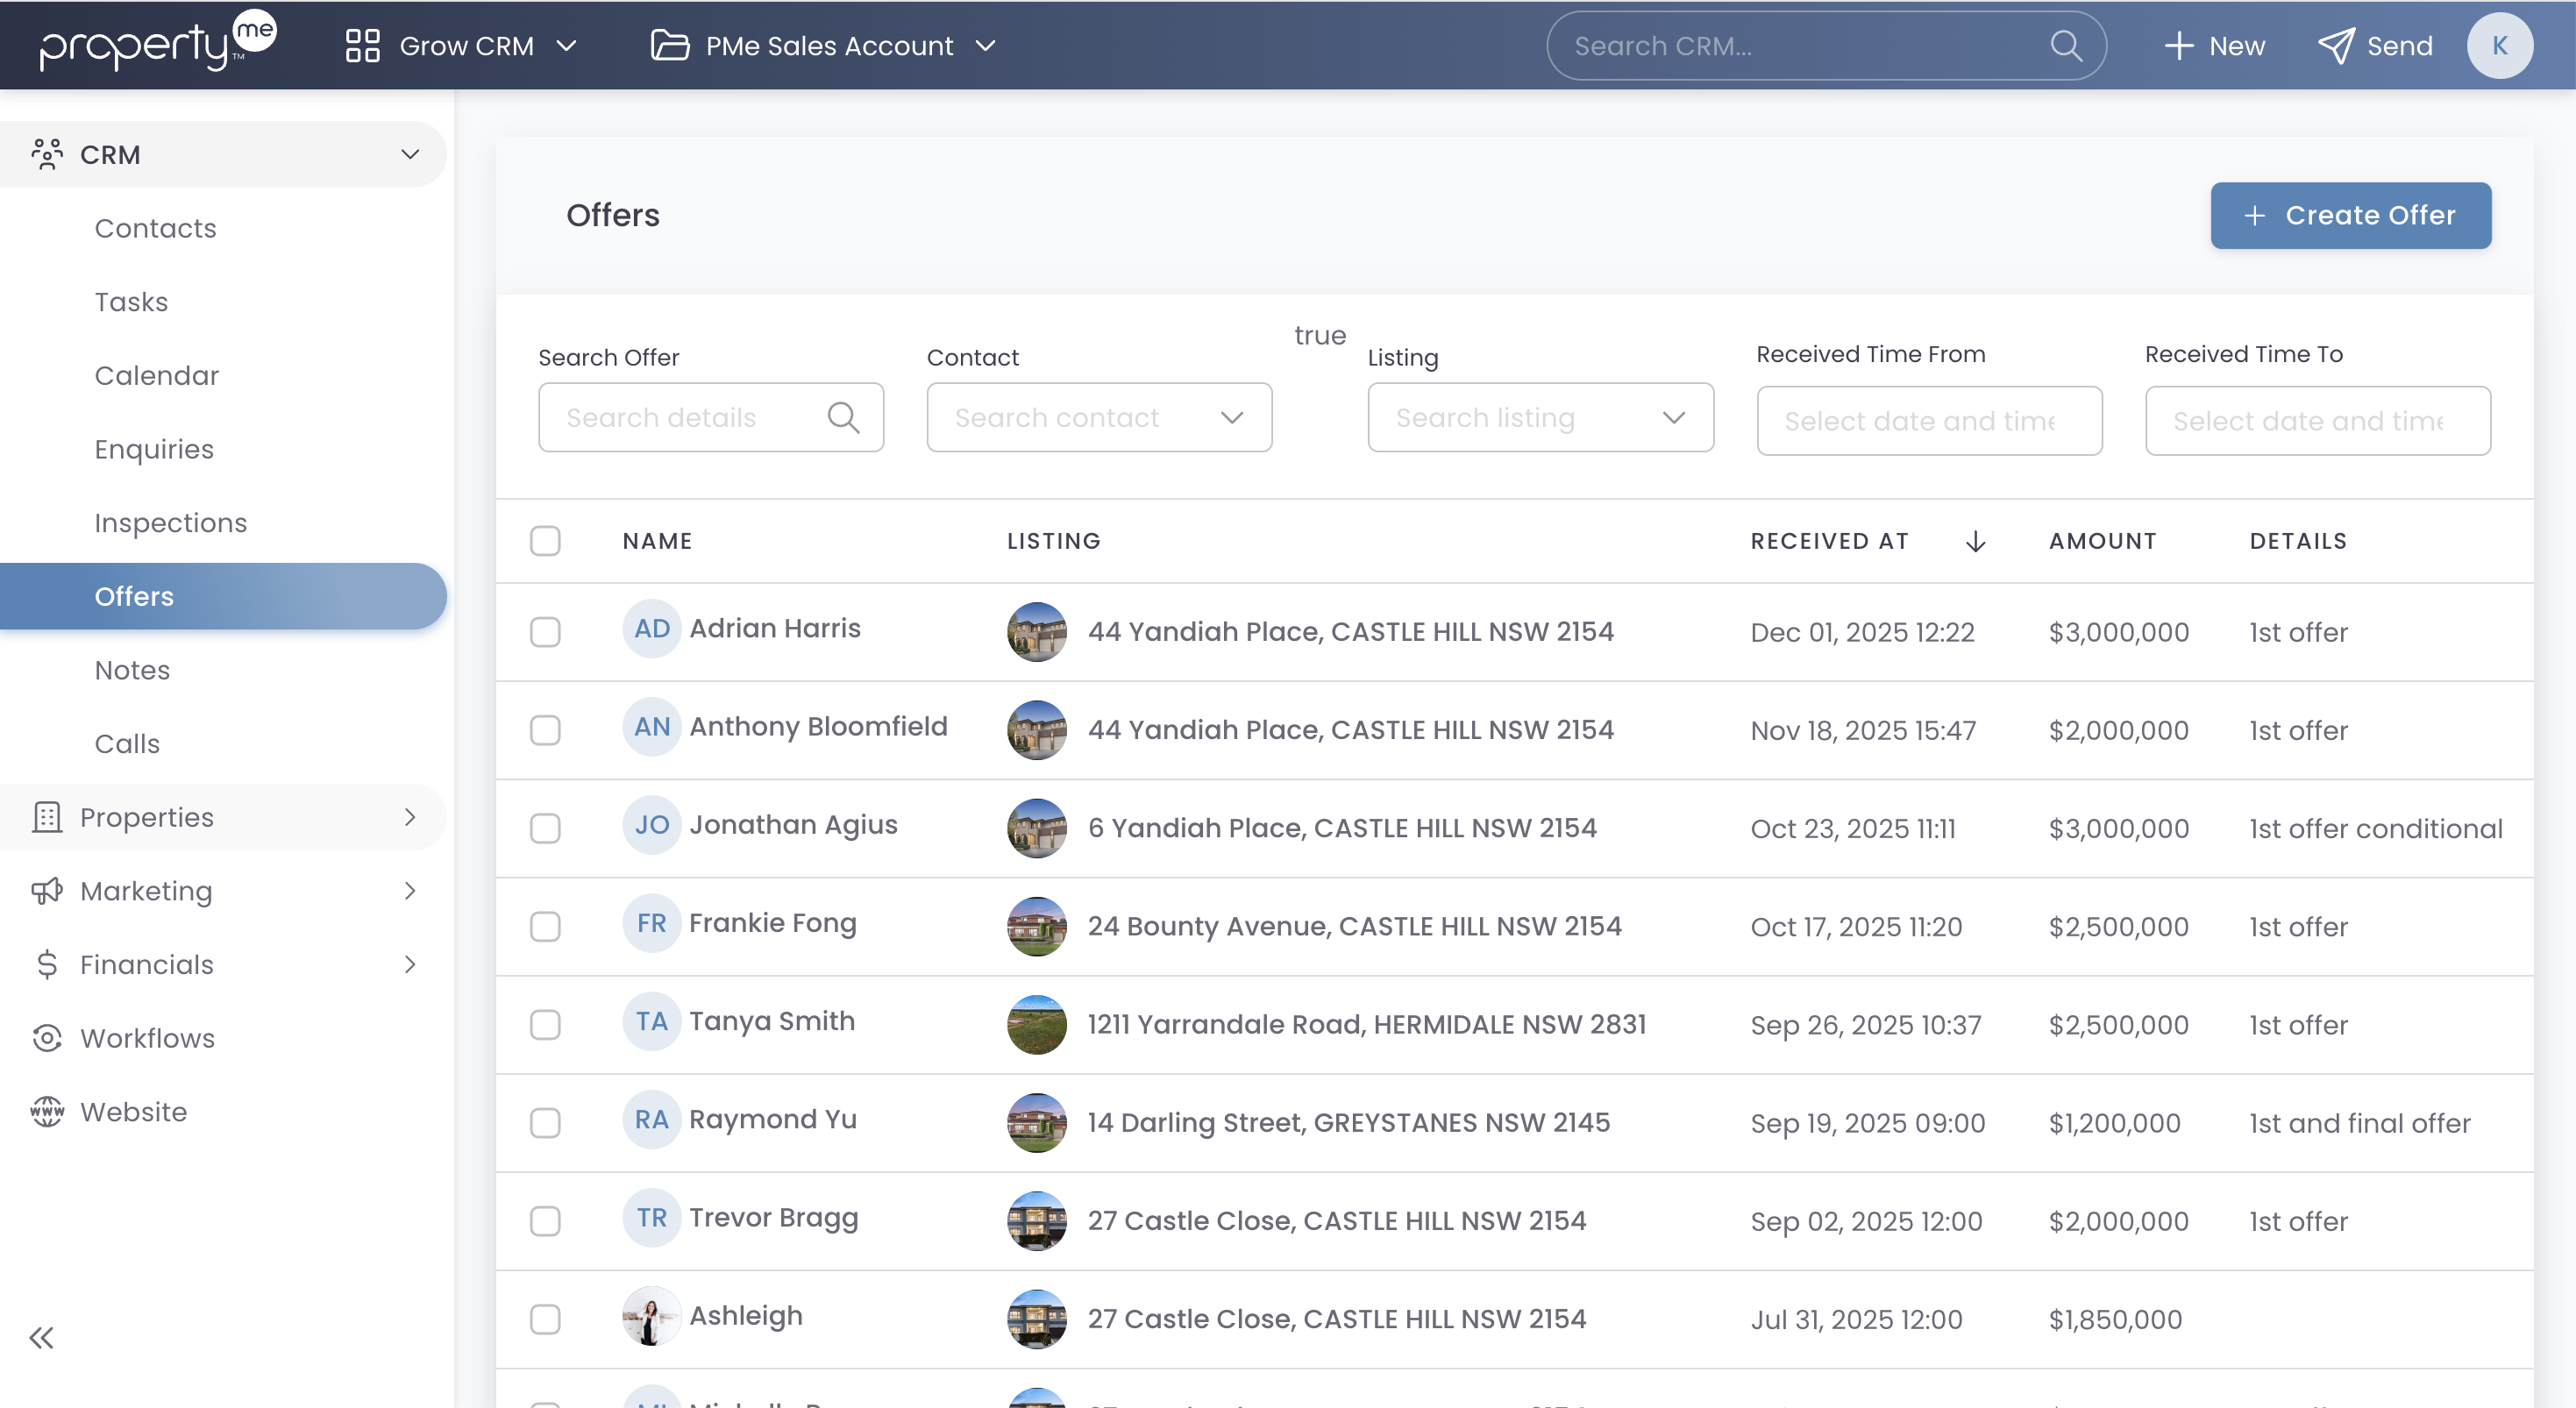2576x1408 pixels.
Task: Select the Adrian Harris offer checkbox
Action: (545, 632)
